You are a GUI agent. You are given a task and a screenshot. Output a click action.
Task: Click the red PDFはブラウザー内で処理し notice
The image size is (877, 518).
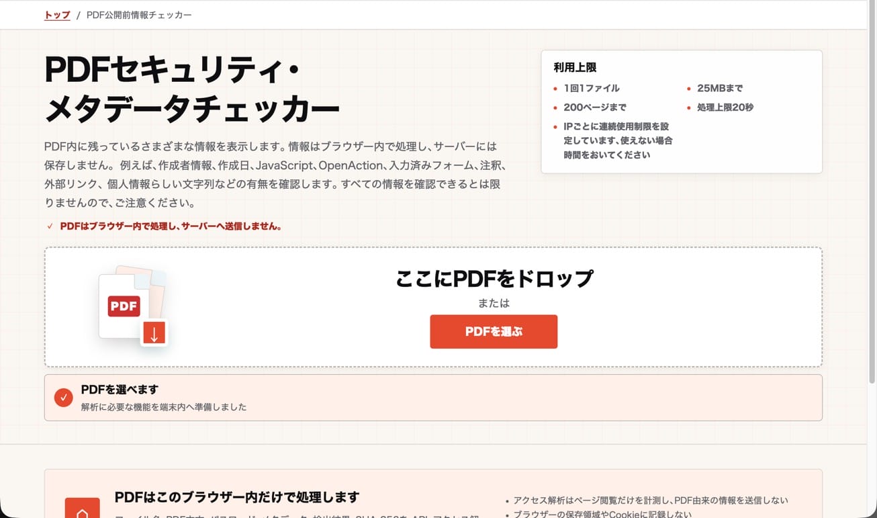click(171, 226)
